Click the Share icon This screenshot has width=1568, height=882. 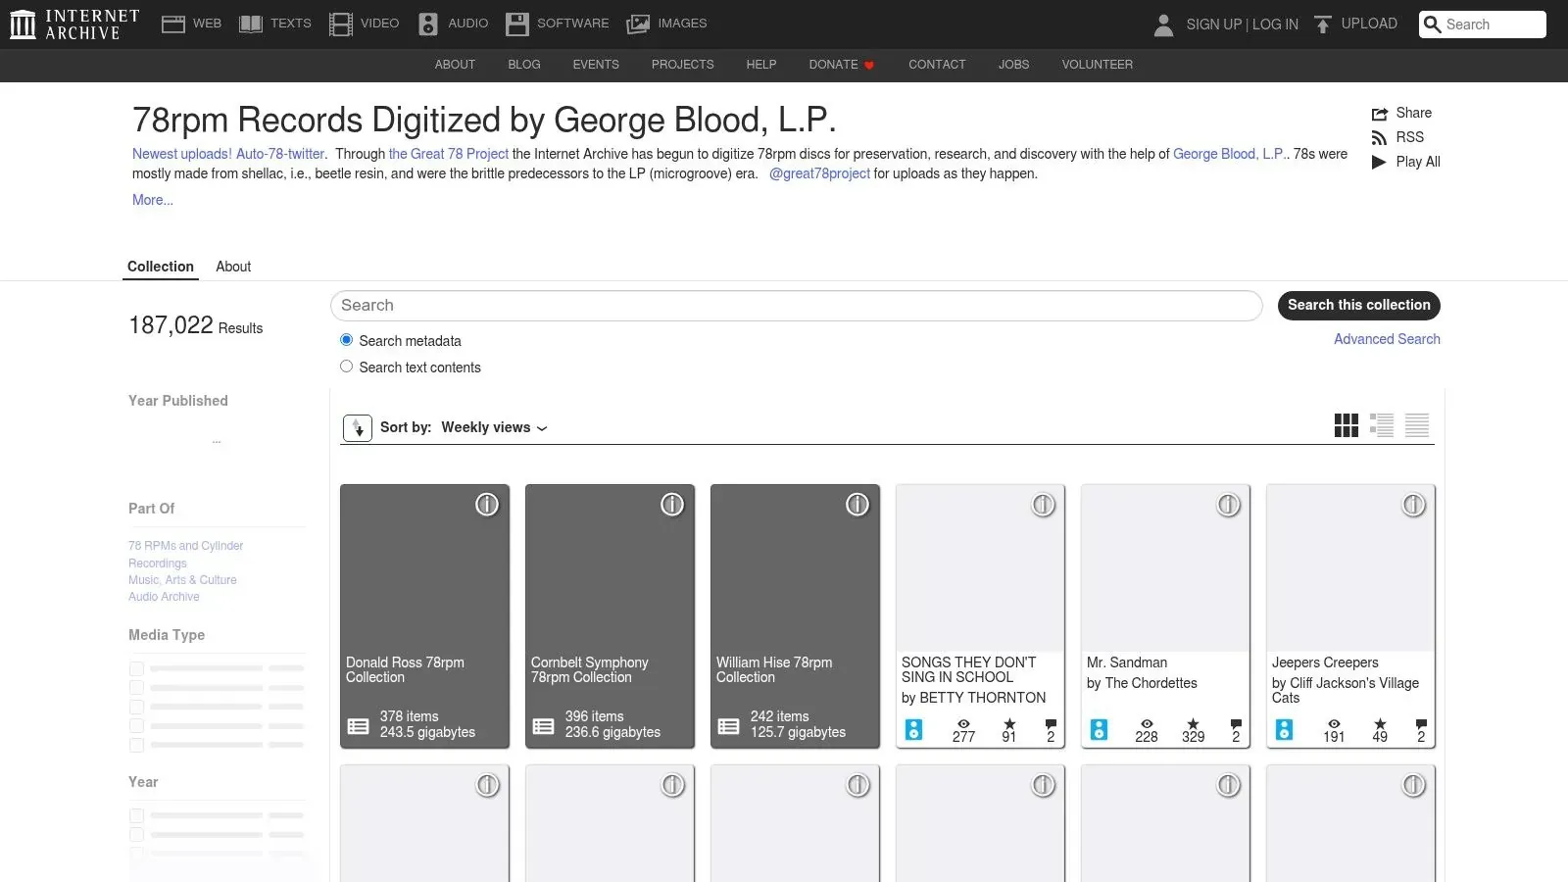[x=1380, y=114]
